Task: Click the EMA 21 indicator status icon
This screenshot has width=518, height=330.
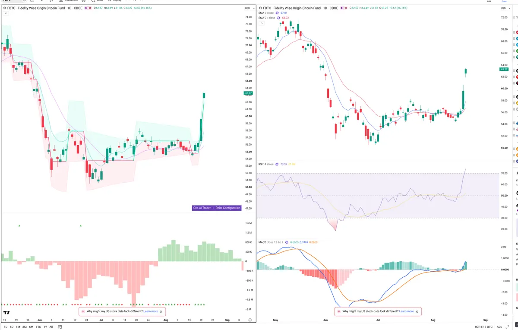Action: tap(279, 18)
